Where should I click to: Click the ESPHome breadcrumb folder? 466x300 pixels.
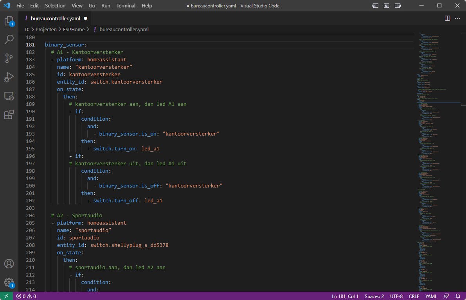coord(74,29)
